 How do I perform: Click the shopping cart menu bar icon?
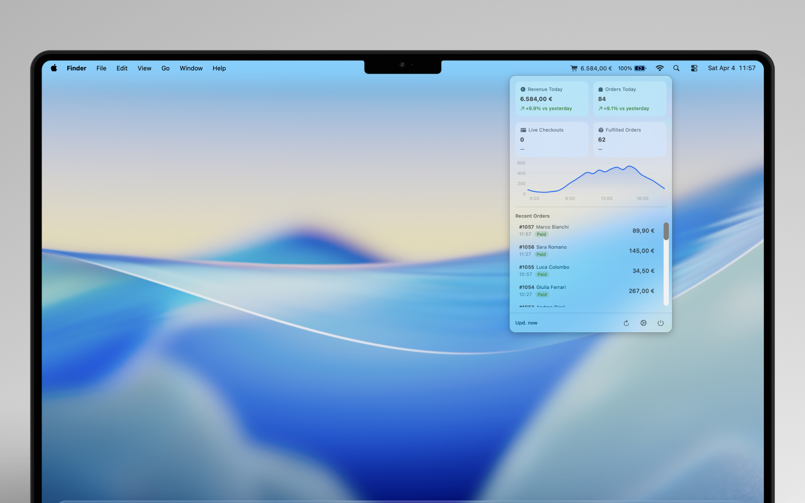574,68
